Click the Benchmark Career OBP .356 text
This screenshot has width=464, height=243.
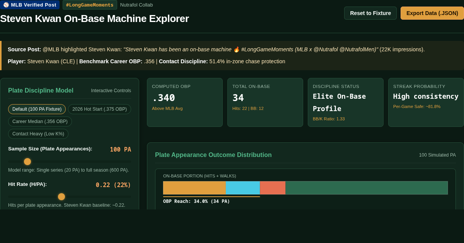[x=117, y=61]
